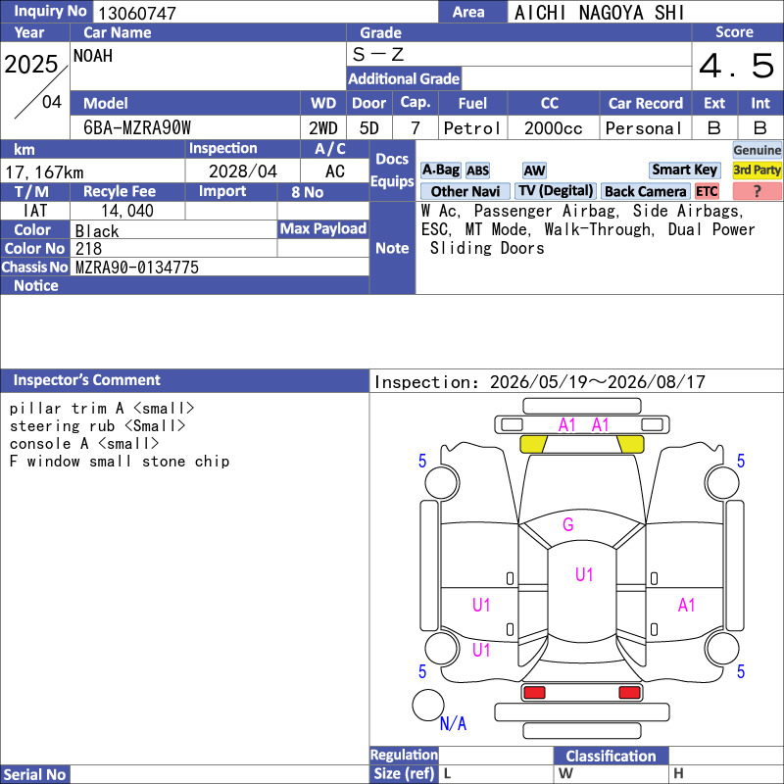
Task: Click the A-Bag equipment badge
Action: click(440, 171)
